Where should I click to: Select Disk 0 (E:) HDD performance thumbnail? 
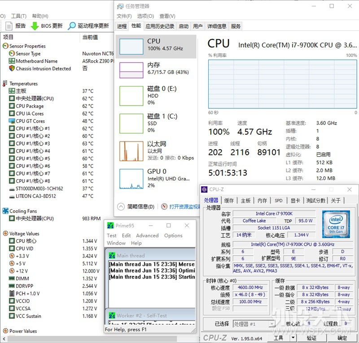(x=131, y=96)
